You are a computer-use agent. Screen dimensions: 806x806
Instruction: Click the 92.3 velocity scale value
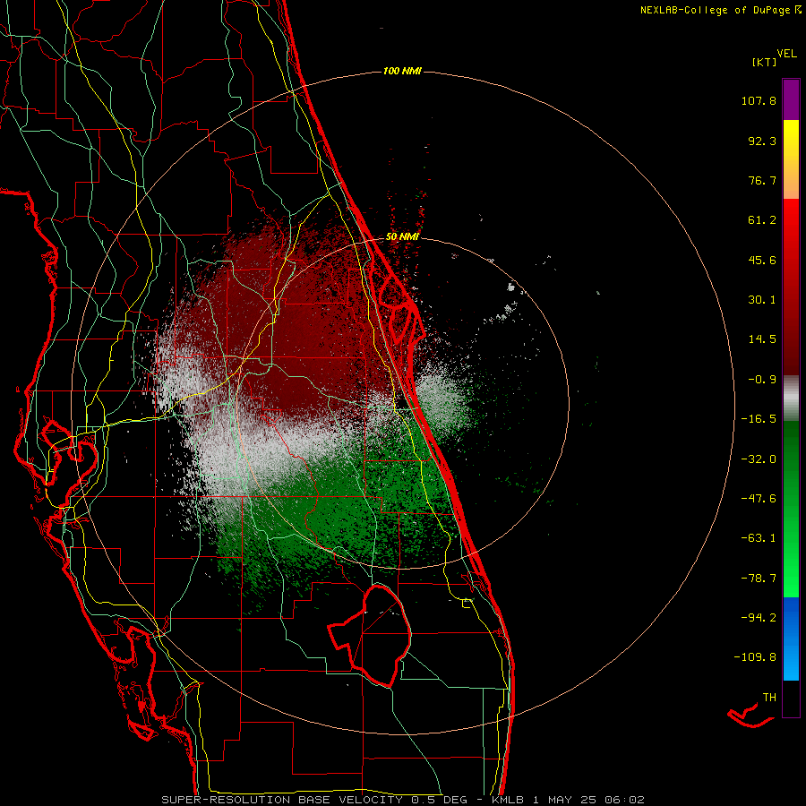(762, 141)
